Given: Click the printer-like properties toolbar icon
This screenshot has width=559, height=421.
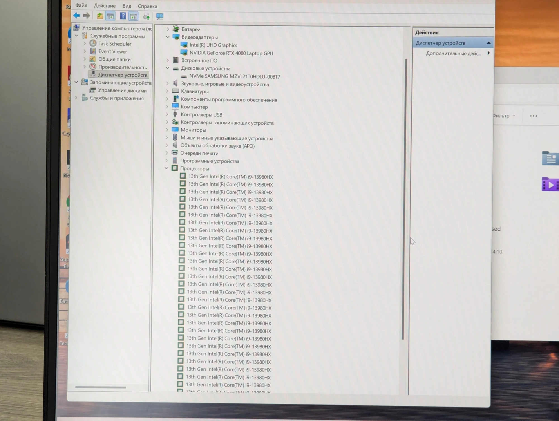Looking at the screenshot, I should [146, 16].
